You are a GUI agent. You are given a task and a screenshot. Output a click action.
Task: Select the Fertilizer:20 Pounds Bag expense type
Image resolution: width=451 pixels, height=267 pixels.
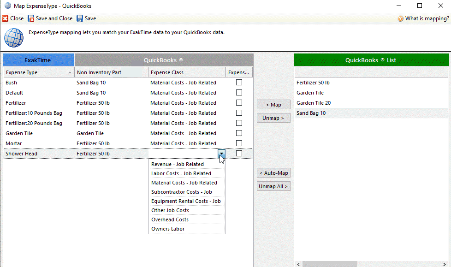[x=34, y=123]
